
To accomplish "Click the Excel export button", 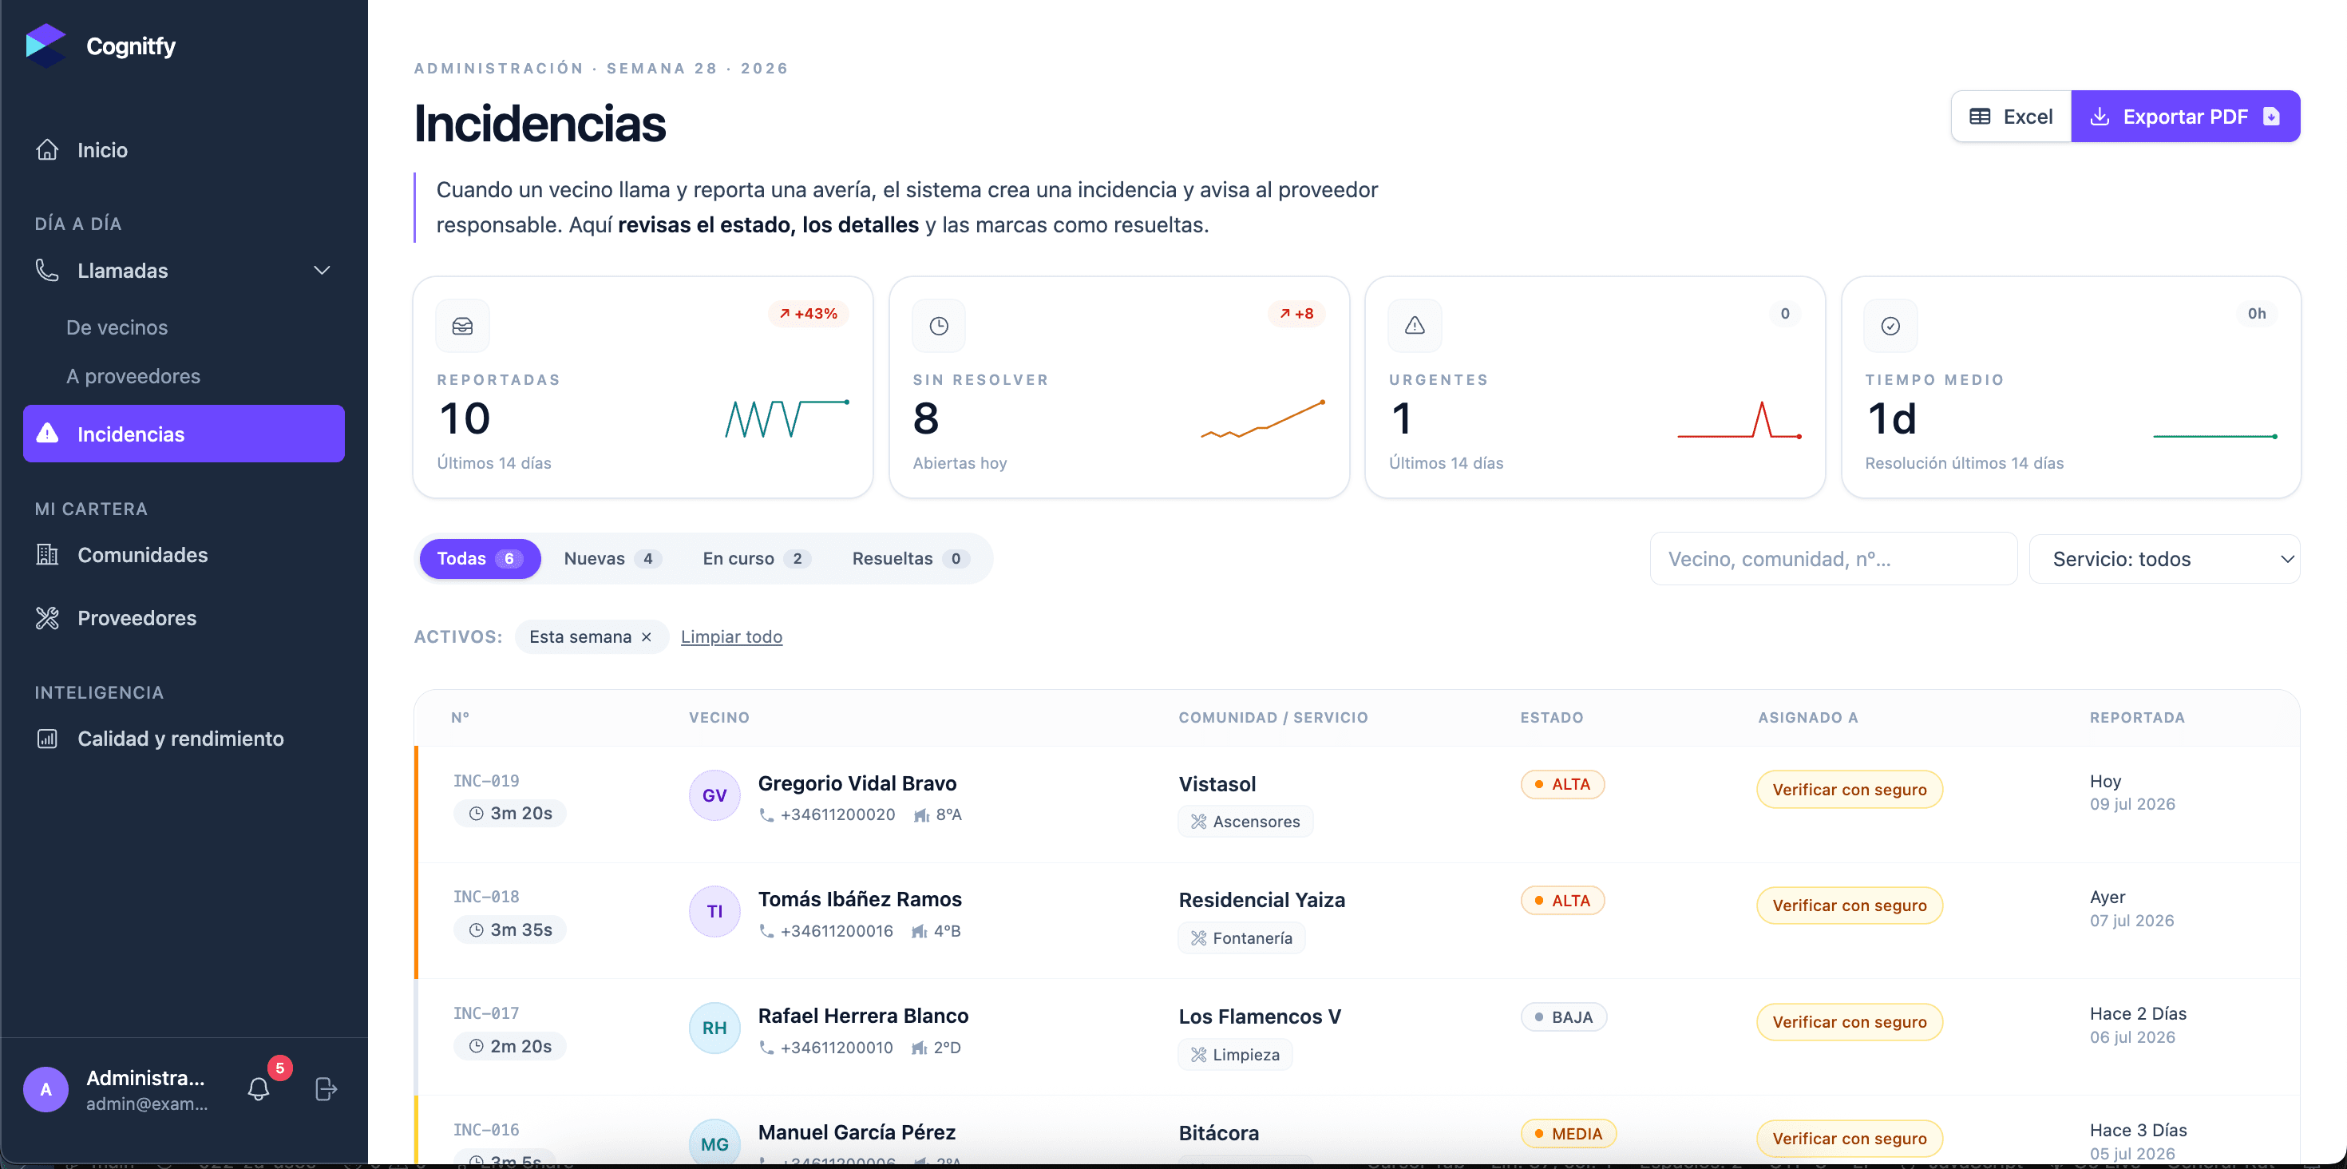I will (2011, 117).
